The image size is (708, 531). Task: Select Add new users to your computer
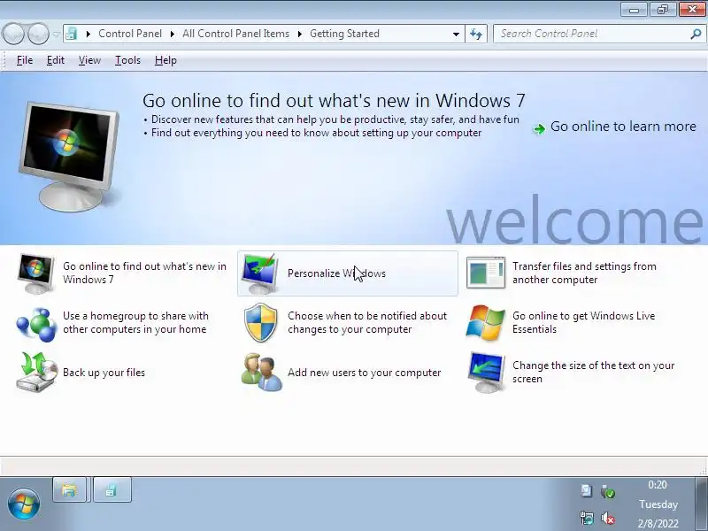coord(365,373)
